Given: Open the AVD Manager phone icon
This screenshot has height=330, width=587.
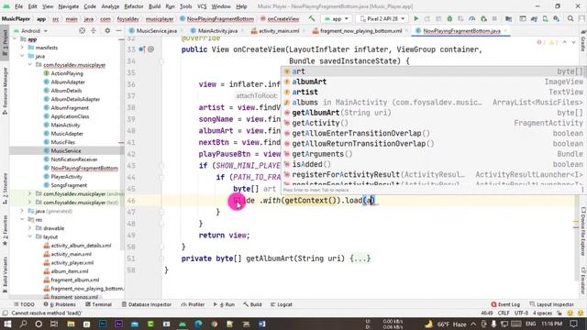Looking at the screenshot, I should click(x=545, y=18).
